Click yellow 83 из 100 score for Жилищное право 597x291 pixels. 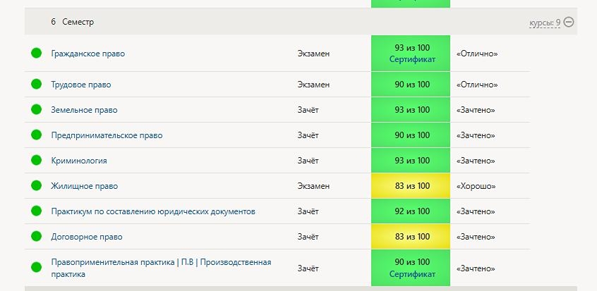pos(412,186)
